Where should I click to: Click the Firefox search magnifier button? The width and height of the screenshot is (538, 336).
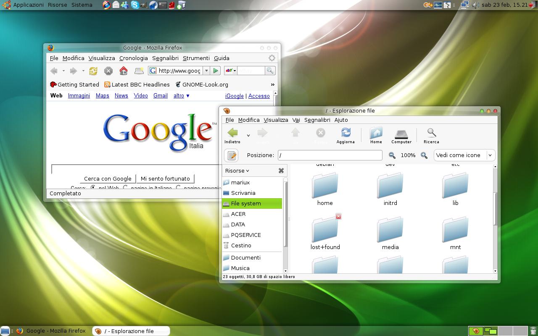pos(270,71)
